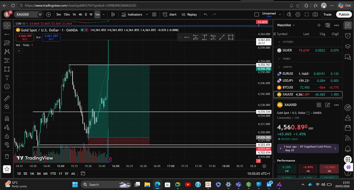Screen dimensions: 354x190
Task: Collapse the indicator legend with chevron
Action: pos(19,51)
